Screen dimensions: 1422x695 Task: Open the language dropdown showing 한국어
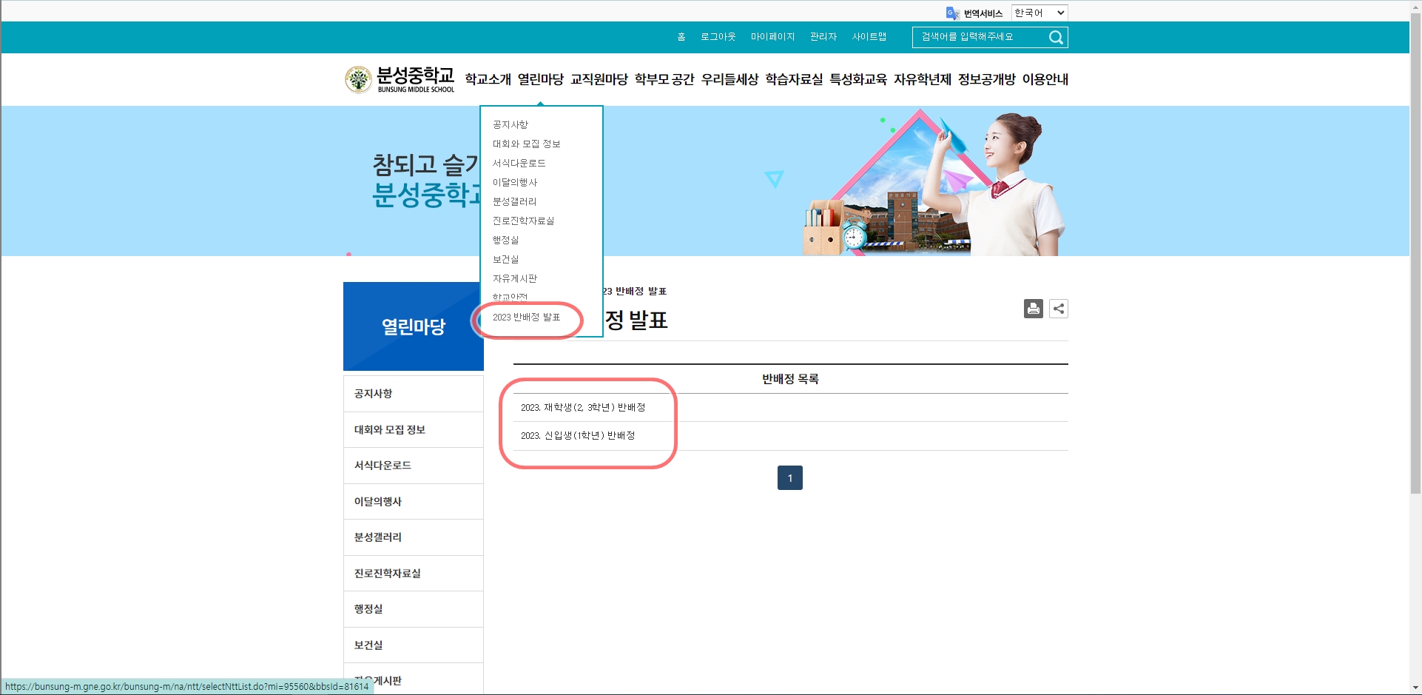pos(1039,13)
